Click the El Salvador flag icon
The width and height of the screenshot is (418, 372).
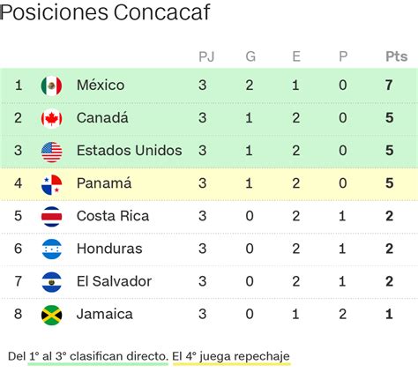[51, 282]
